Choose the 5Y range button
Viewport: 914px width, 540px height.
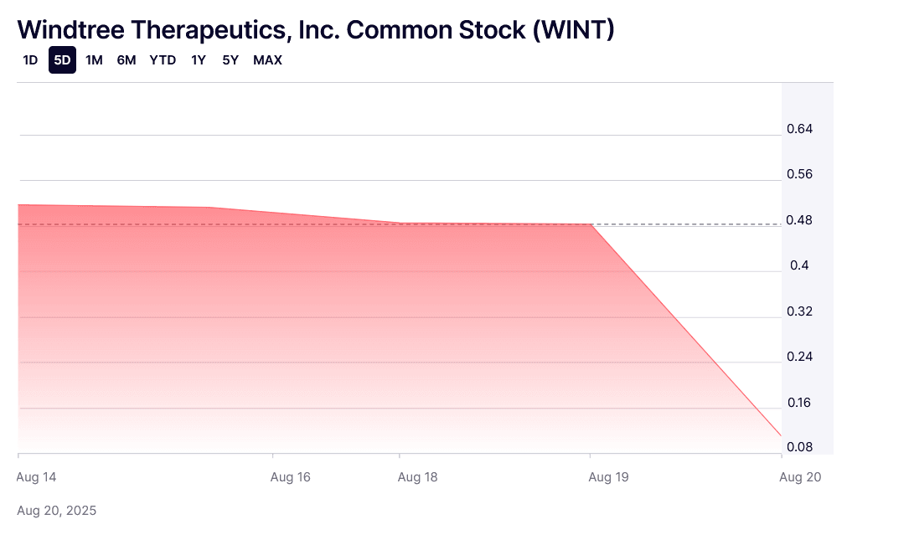click(x=230, y=60)
